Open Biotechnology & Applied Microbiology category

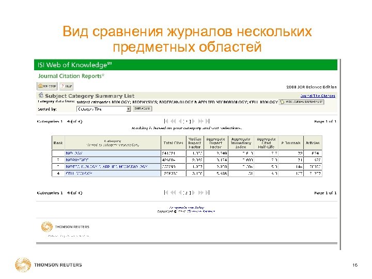pos(106,167)
